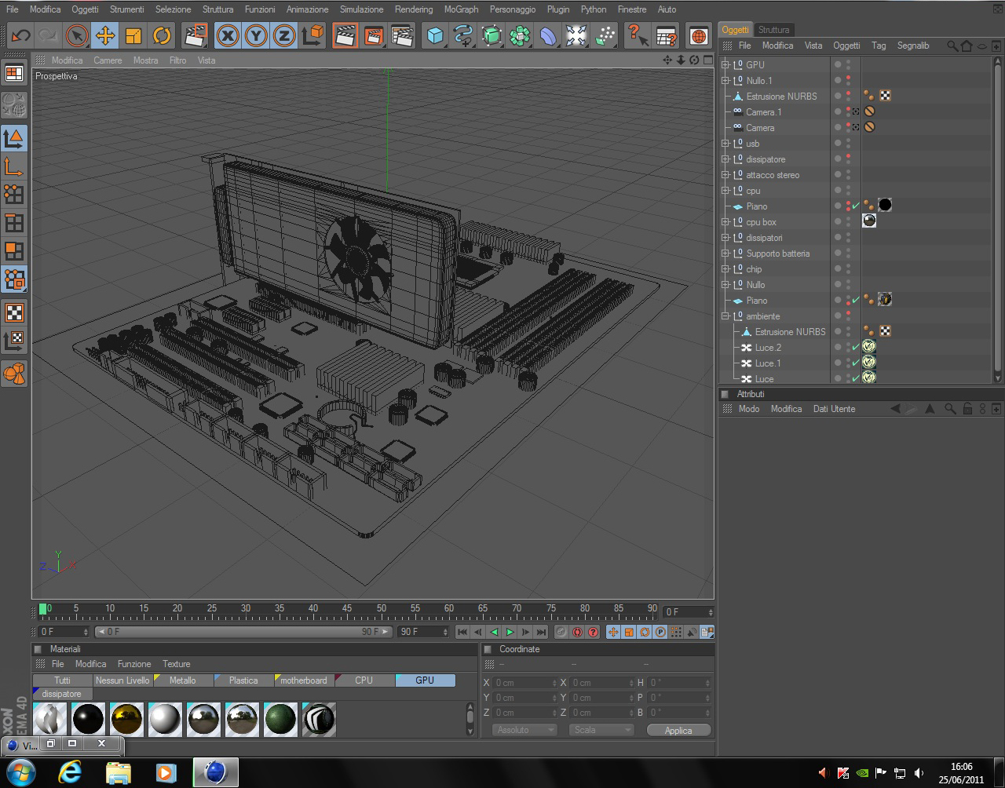Image resolution: width=1005 pixels, height=788 pixels.
Task: Activate the Rotate tool
Action: pos(162,35)
